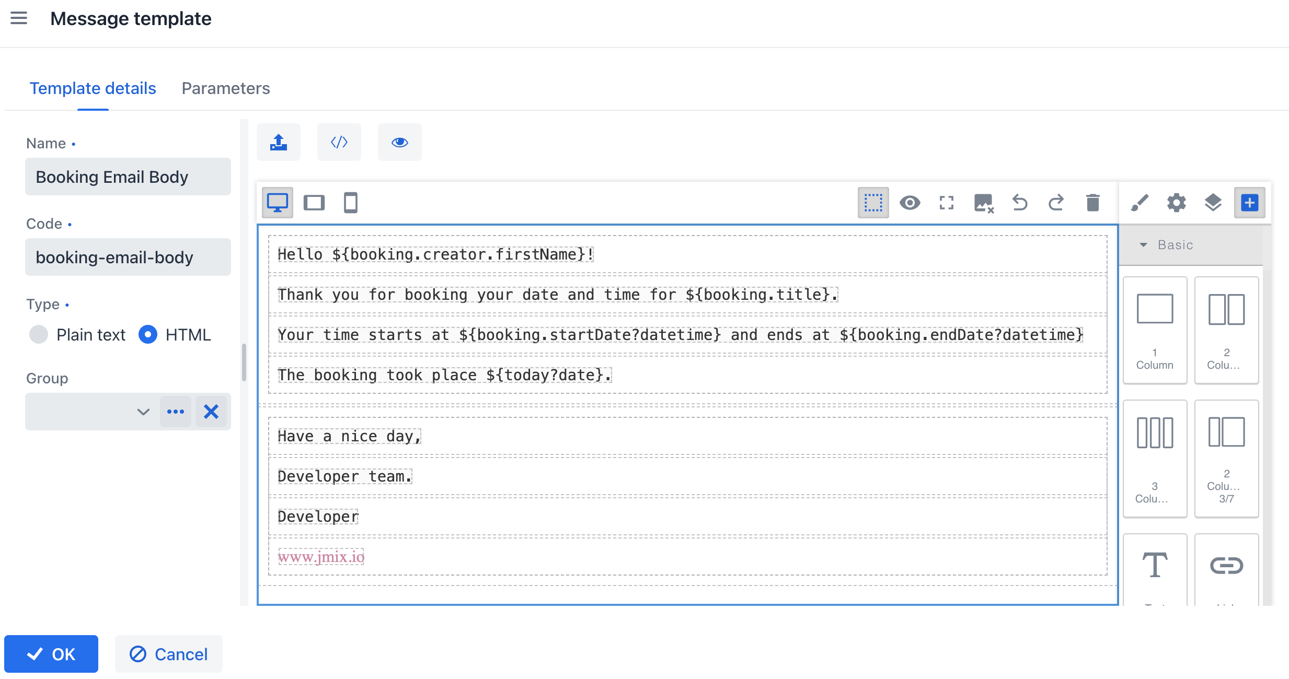Viewport: 1289px width, 679px height.
Task: Toggle view components outline borders
Action: (873, 203)
